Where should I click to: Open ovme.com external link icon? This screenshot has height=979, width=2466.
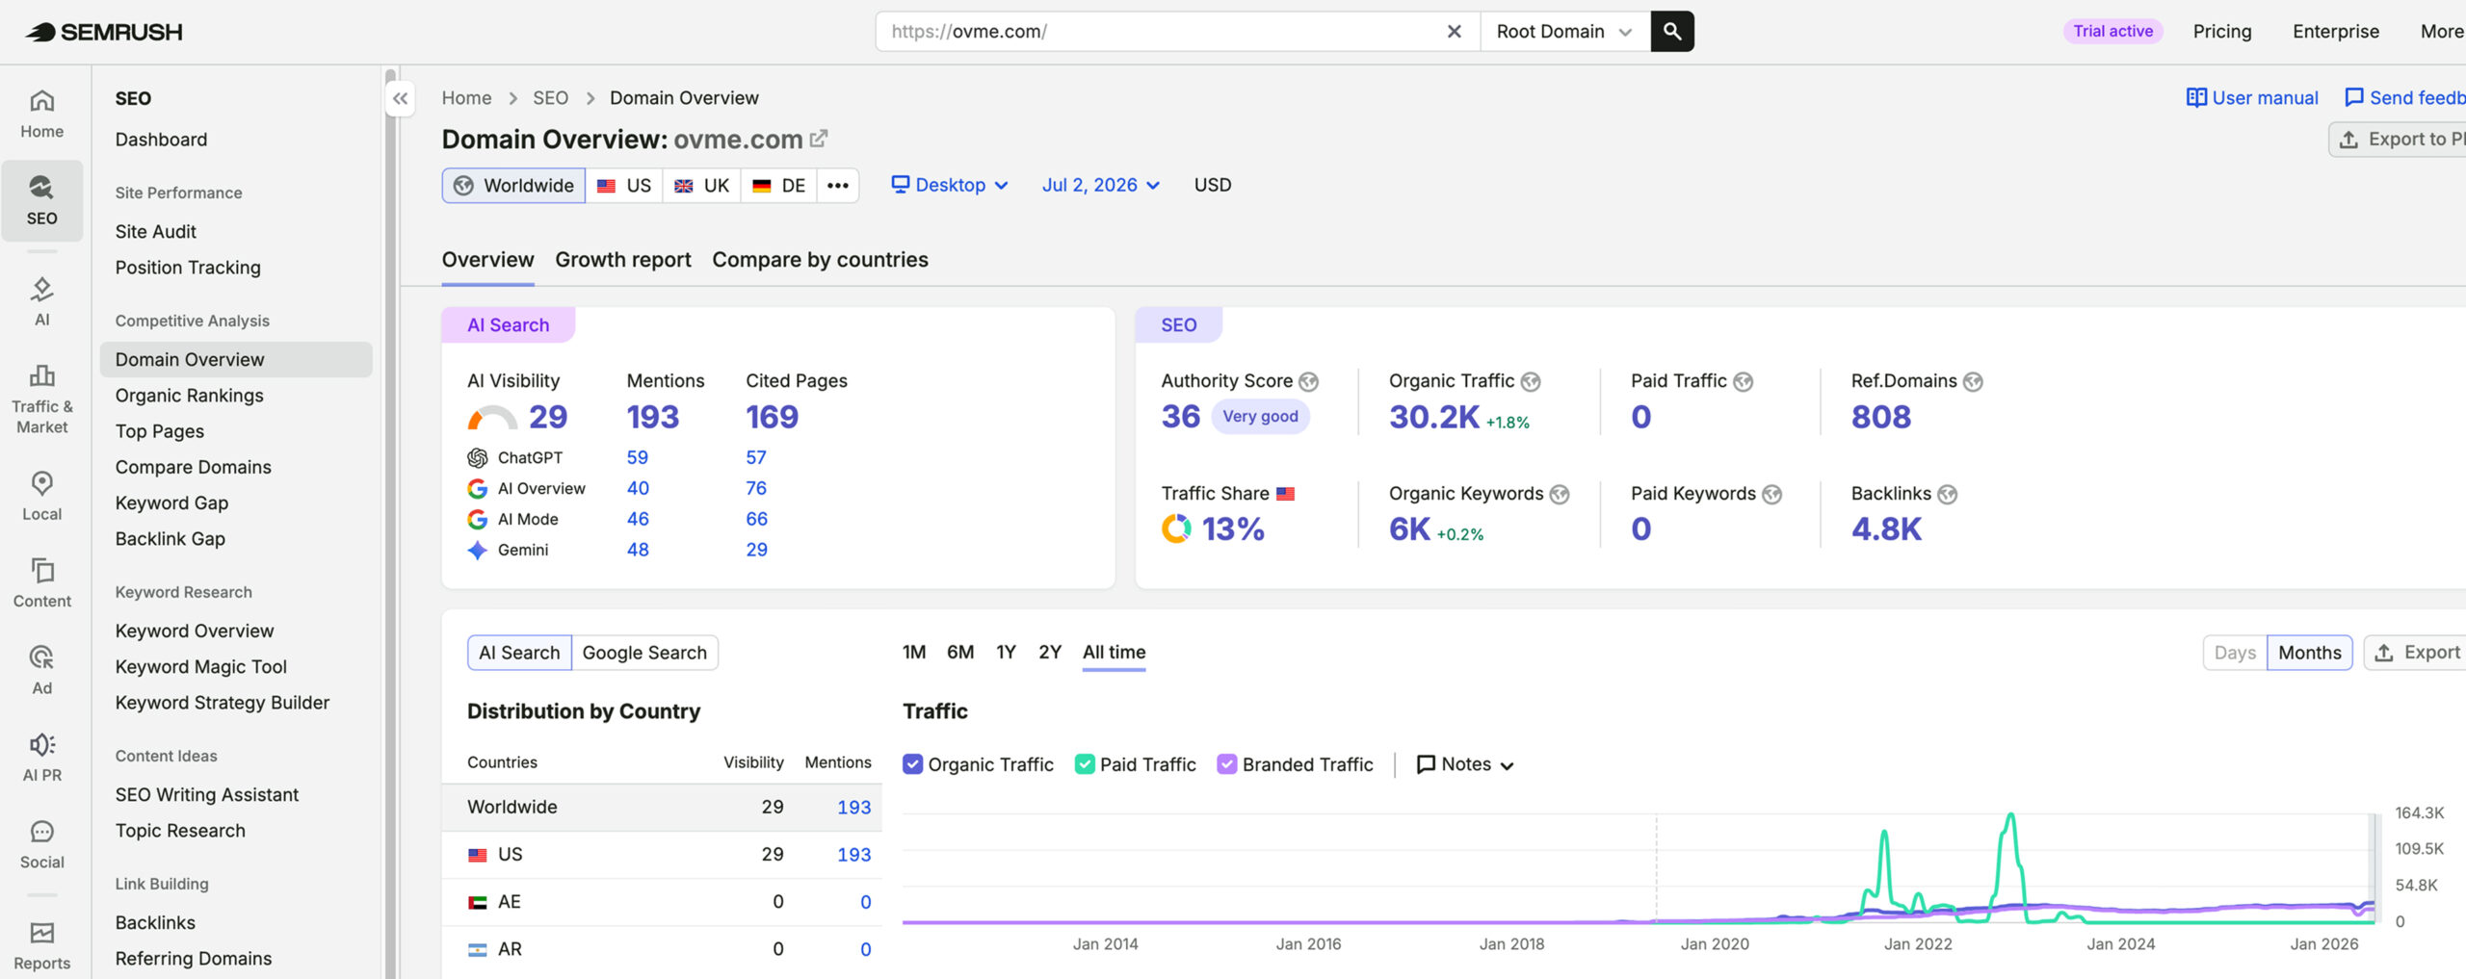click(819, 139)
